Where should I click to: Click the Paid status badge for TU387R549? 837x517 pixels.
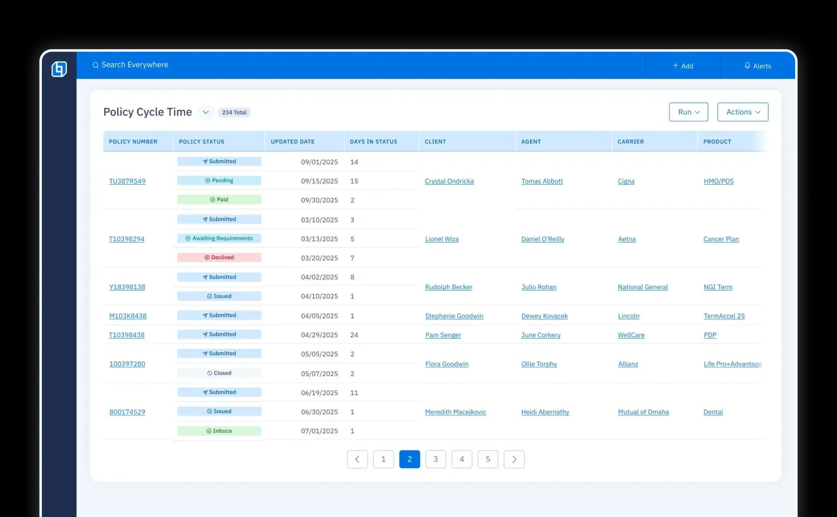click(x=219, y=199)
